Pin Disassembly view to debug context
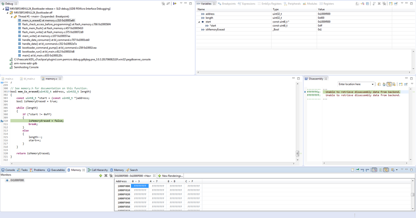Viewport: 416px width, 218px height. [x=406, y=84]
